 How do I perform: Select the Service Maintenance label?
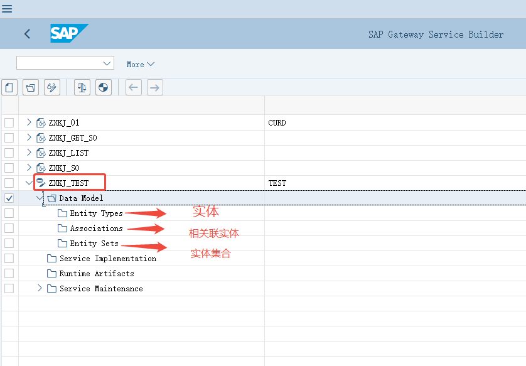[x=101, y=289]
